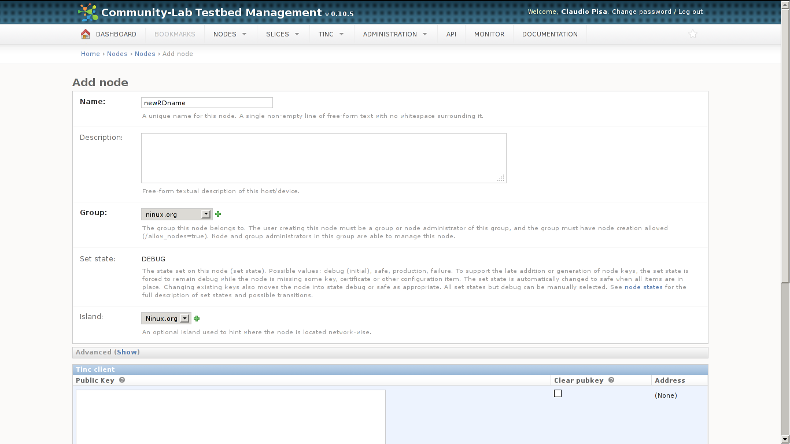Click green plus to add new group
Viewport: 790px width, 444px height.
click(218, 214)
